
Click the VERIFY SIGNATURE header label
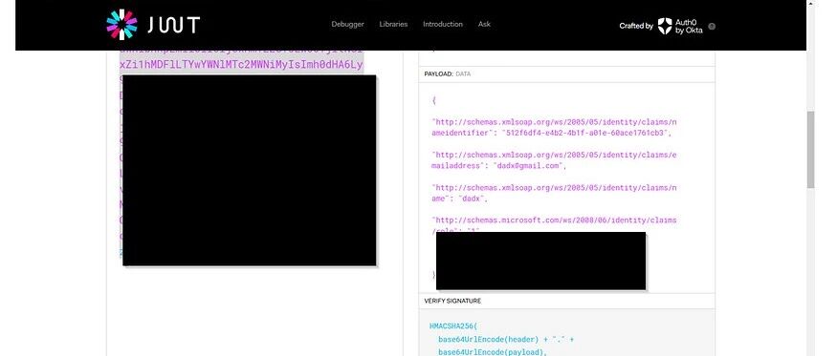(452, 301)
